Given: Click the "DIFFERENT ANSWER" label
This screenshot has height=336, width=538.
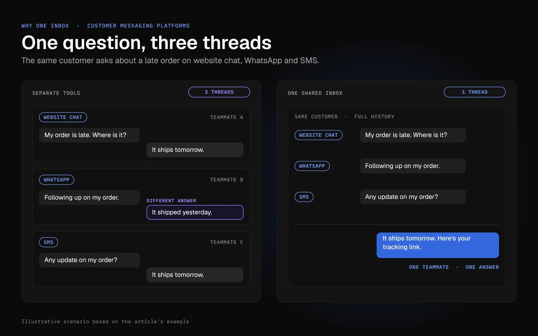Looking at the screenshot, I should [x=171, y=201].
